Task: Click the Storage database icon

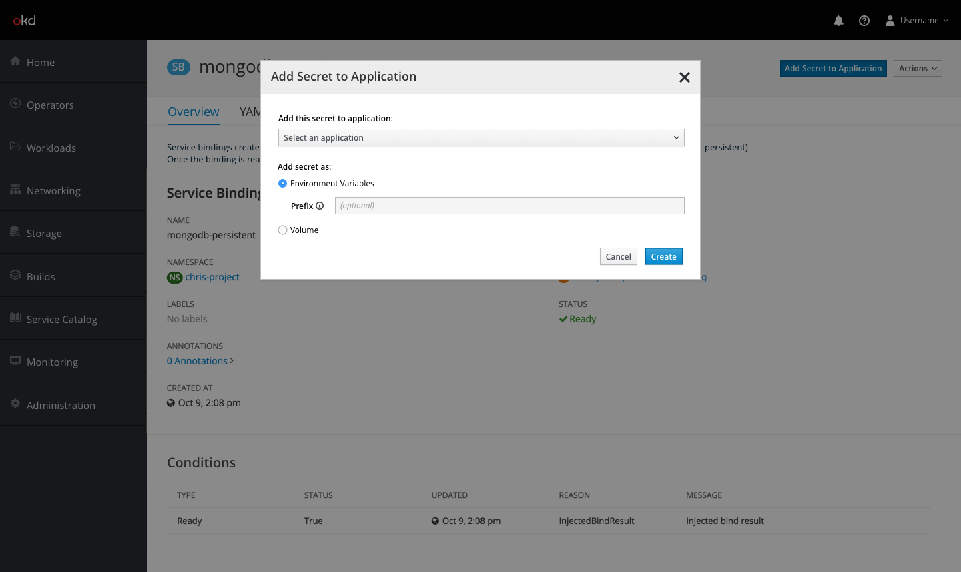Action: pos(15,232)
